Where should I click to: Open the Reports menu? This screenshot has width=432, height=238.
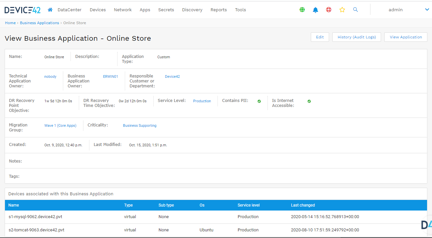click(219, 10)
